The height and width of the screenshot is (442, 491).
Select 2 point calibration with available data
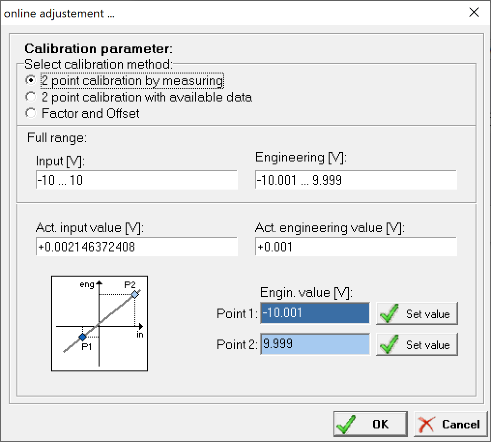(x=30, y=97)
